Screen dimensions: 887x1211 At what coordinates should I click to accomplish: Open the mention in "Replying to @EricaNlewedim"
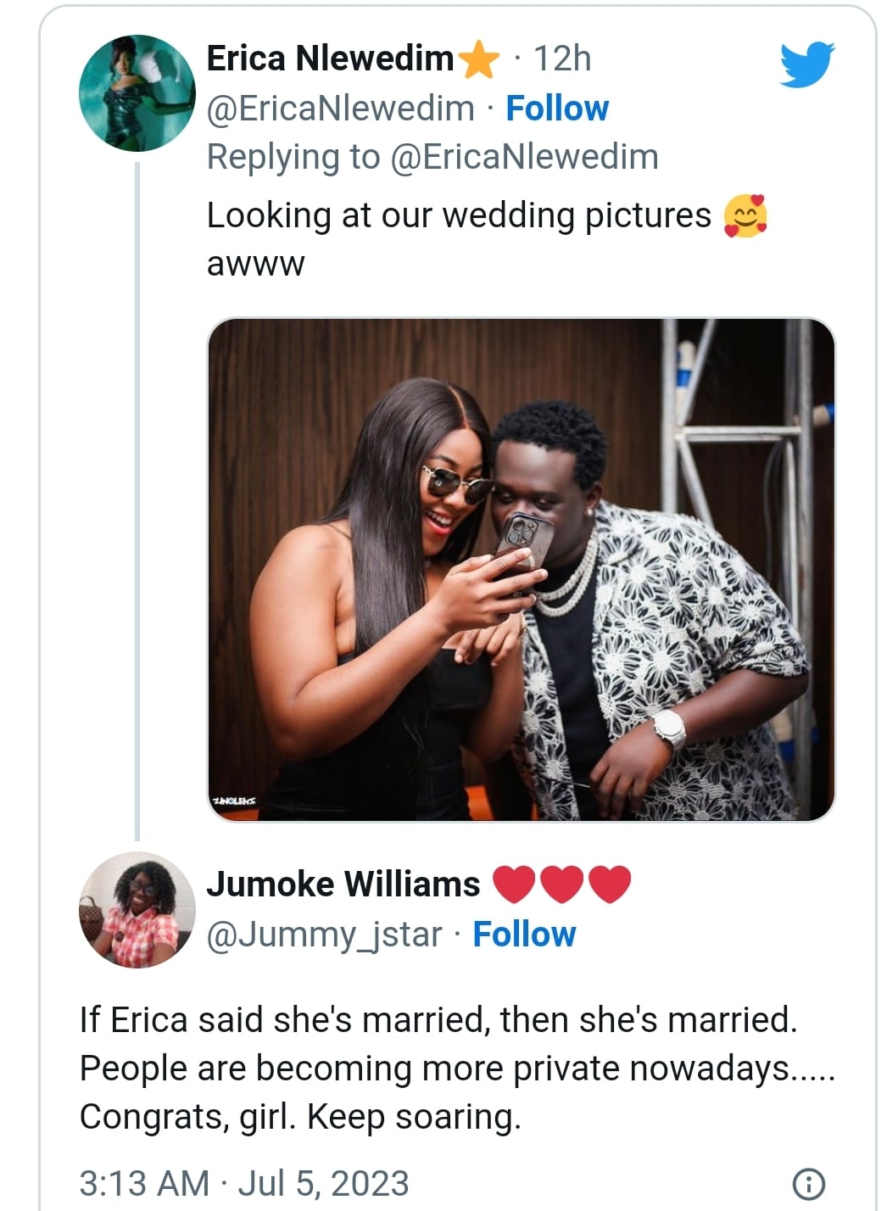coord(524,157)
